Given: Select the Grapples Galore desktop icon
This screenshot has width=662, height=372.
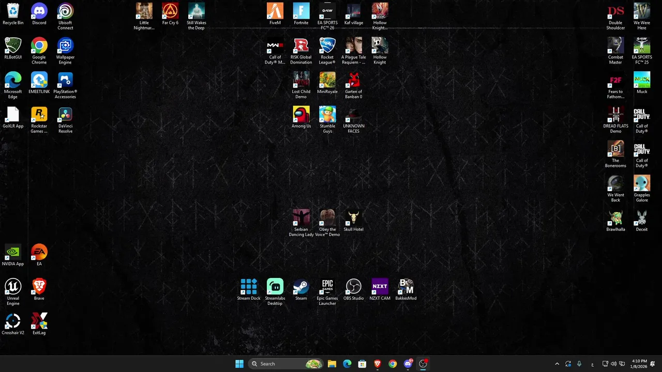Looking at the screenshot, I should click(x=642, y=189).
